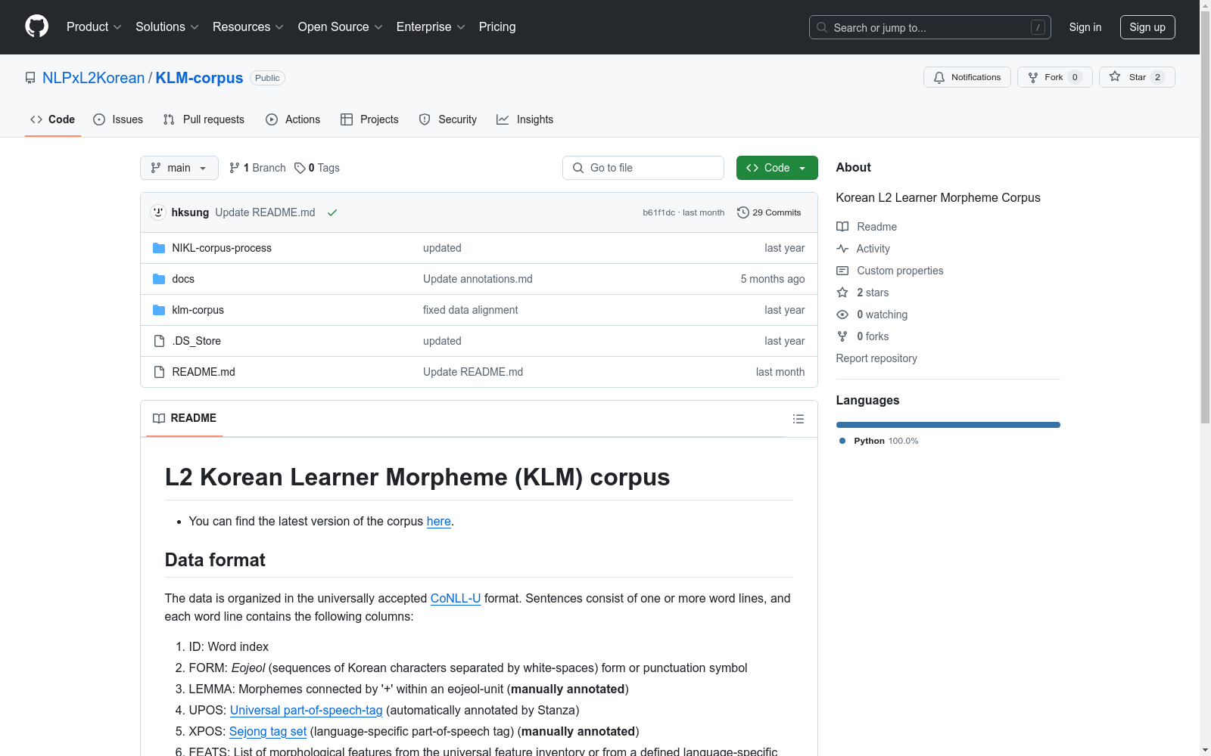The width and height of the screenshot is (1211, 756).
Task: Open the Insights tab
Action: click(x=525, y=119)
